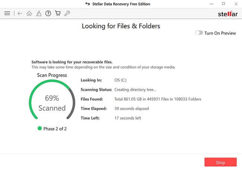Close the Stellar Data Recovery window
Image resolution: width=242 pixels, height=170 pixels.
pos(236,4)
